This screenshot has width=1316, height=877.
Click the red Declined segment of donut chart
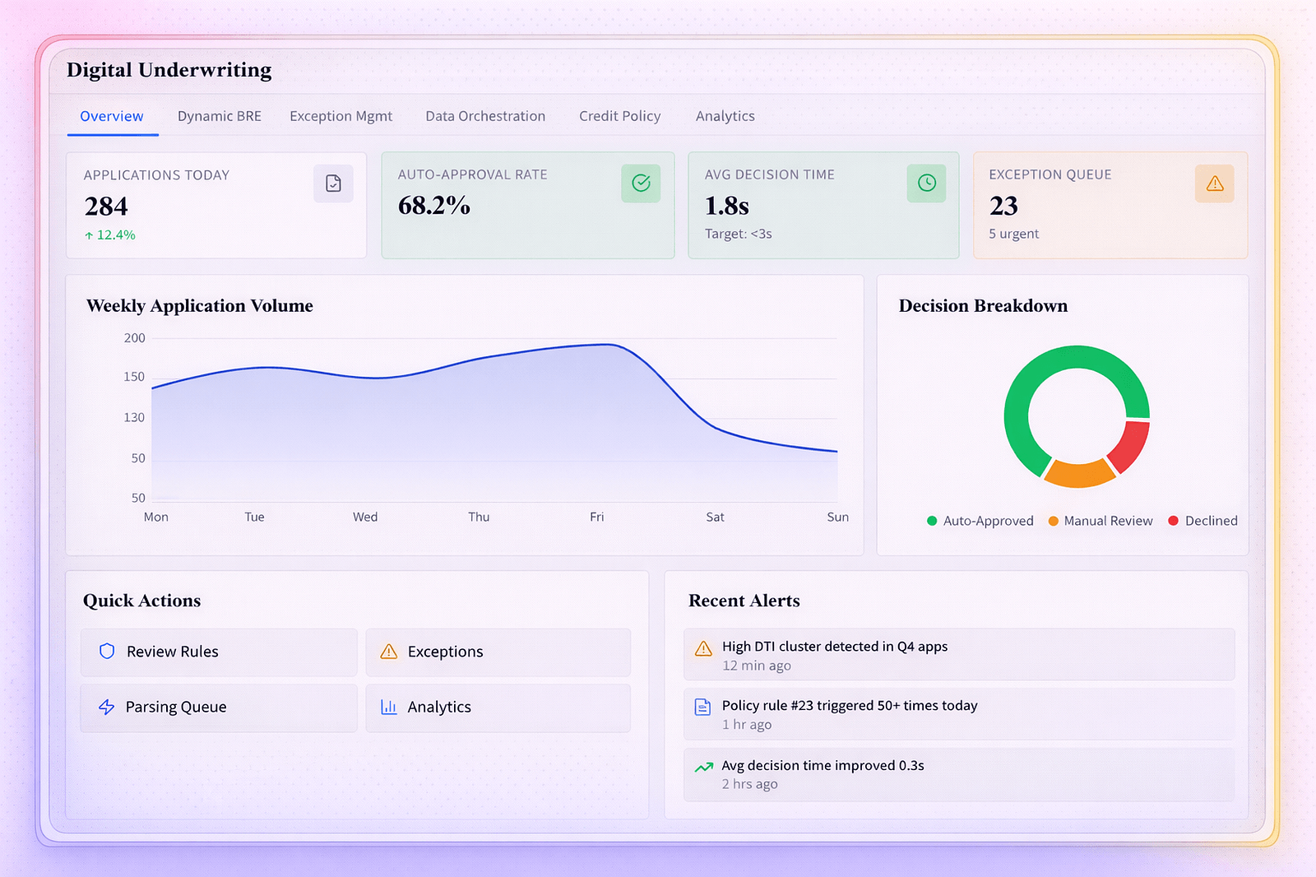point(1130,446)
